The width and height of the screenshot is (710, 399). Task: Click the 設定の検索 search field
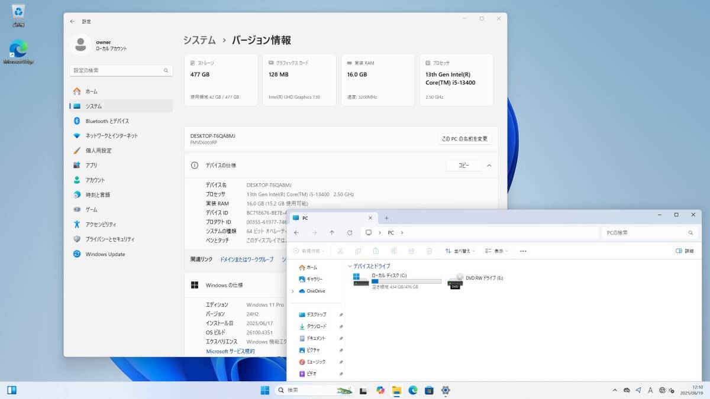[121, 70]
